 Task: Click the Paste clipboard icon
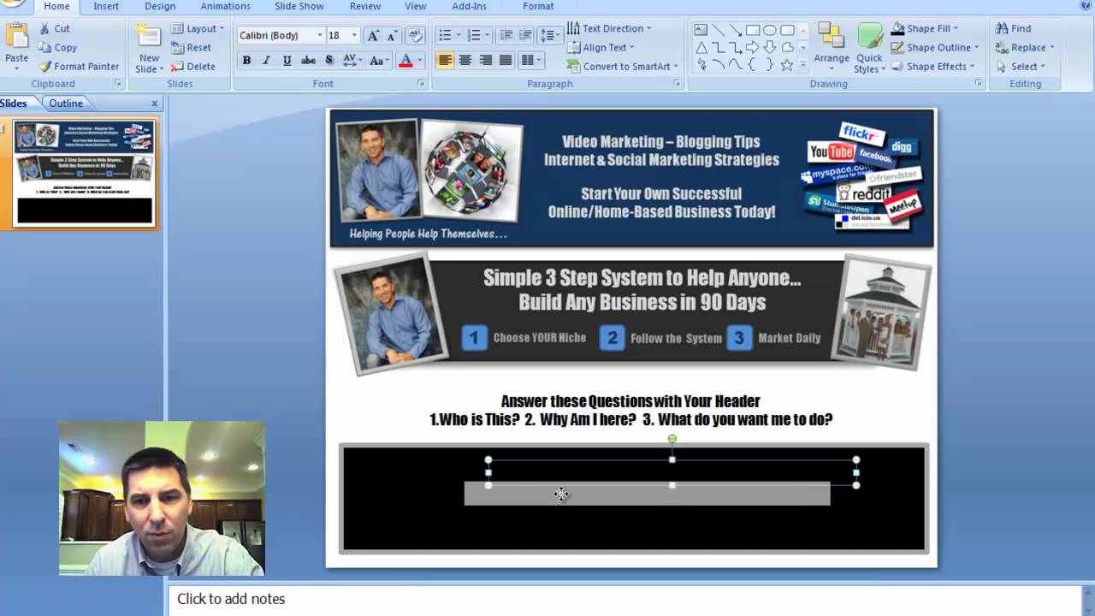[x=16, y=37]
